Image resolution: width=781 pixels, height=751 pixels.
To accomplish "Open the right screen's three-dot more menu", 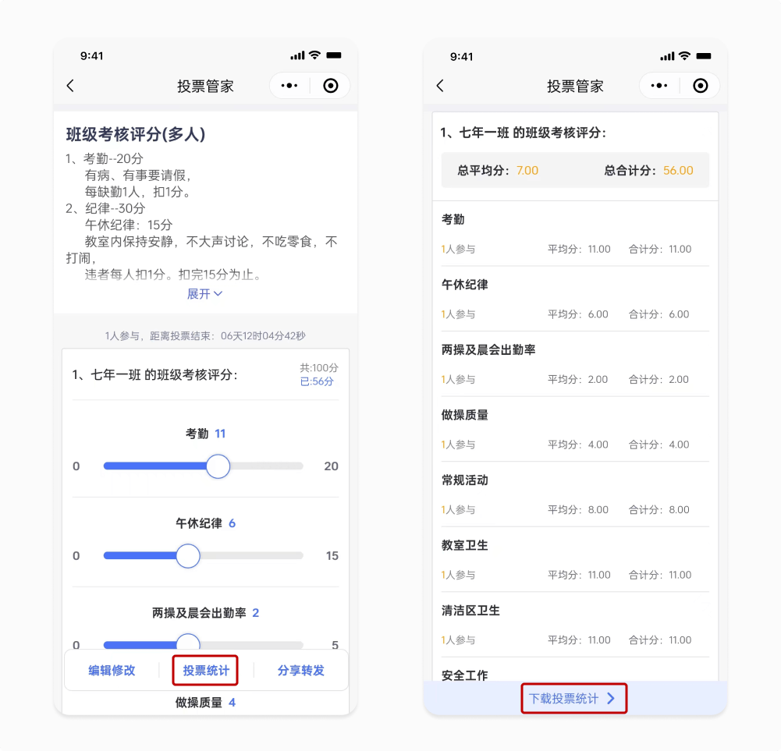I will point(659,86).
